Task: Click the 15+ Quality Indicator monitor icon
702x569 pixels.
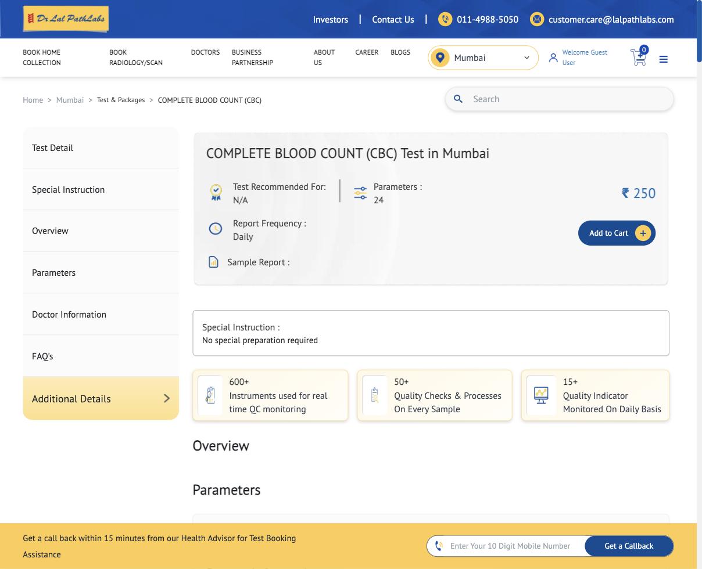Action: 541,395
